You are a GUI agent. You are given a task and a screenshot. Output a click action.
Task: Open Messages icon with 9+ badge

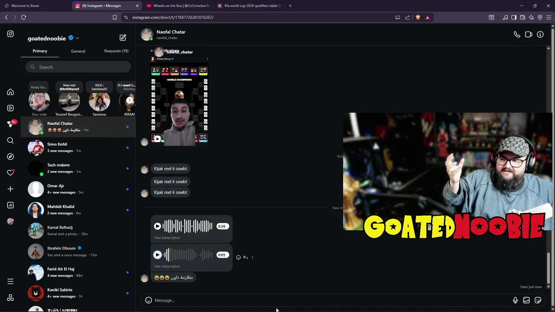coord(10,124)
